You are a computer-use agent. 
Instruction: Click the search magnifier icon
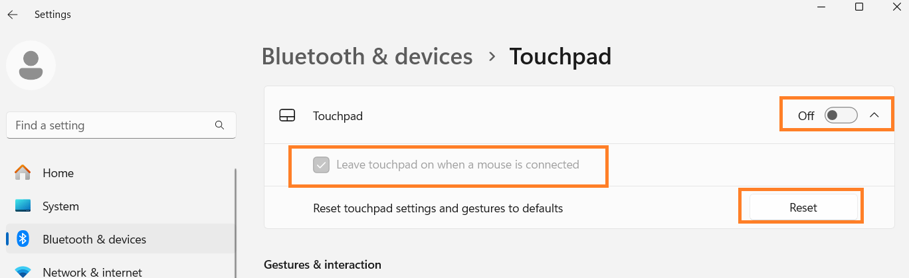(x=220, y=125)
